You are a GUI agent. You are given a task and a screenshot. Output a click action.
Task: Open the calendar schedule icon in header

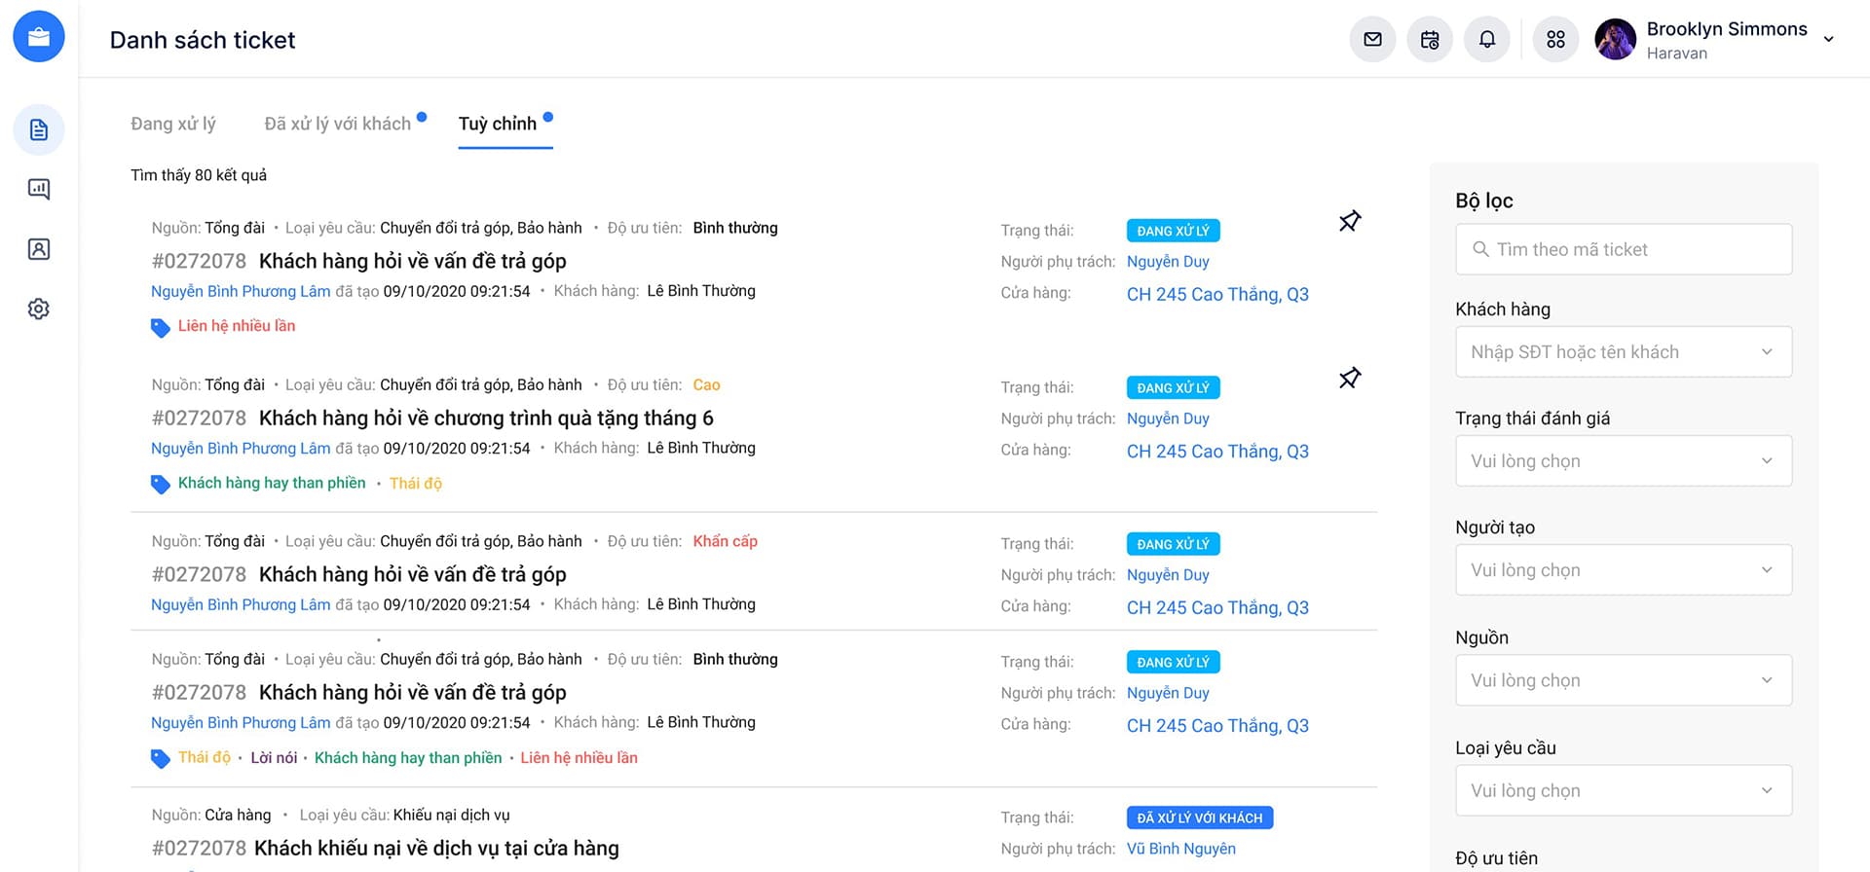point(1430,40)
